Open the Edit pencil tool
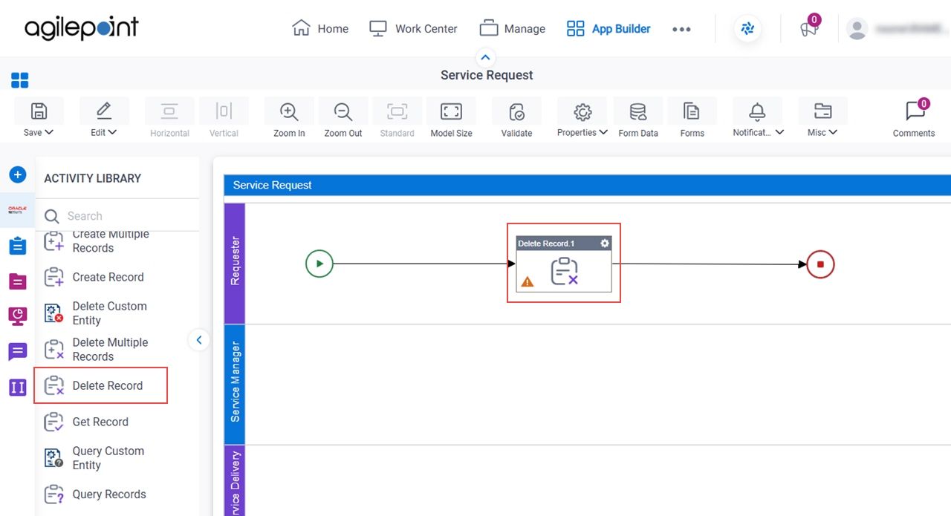 pyautogui.click(x=104, y=111)
